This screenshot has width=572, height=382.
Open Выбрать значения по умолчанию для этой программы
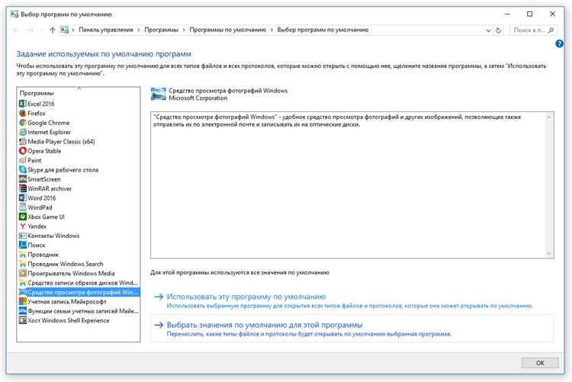(x=265, y=325)
